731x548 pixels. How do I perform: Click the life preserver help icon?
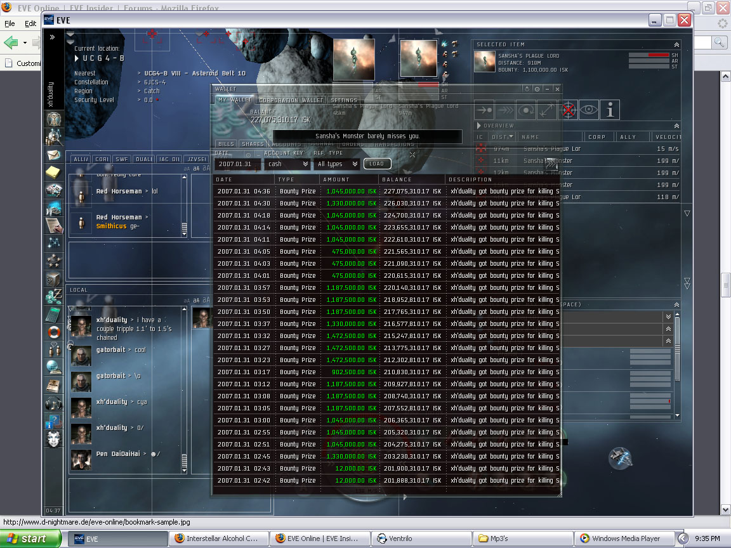point(53,332)
